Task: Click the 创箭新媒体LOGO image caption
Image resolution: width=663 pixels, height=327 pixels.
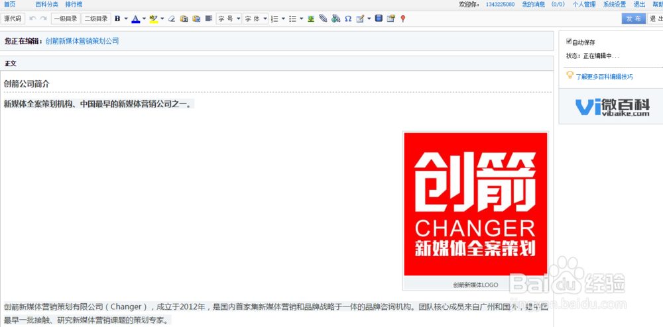Action: [x=475, y=285]
